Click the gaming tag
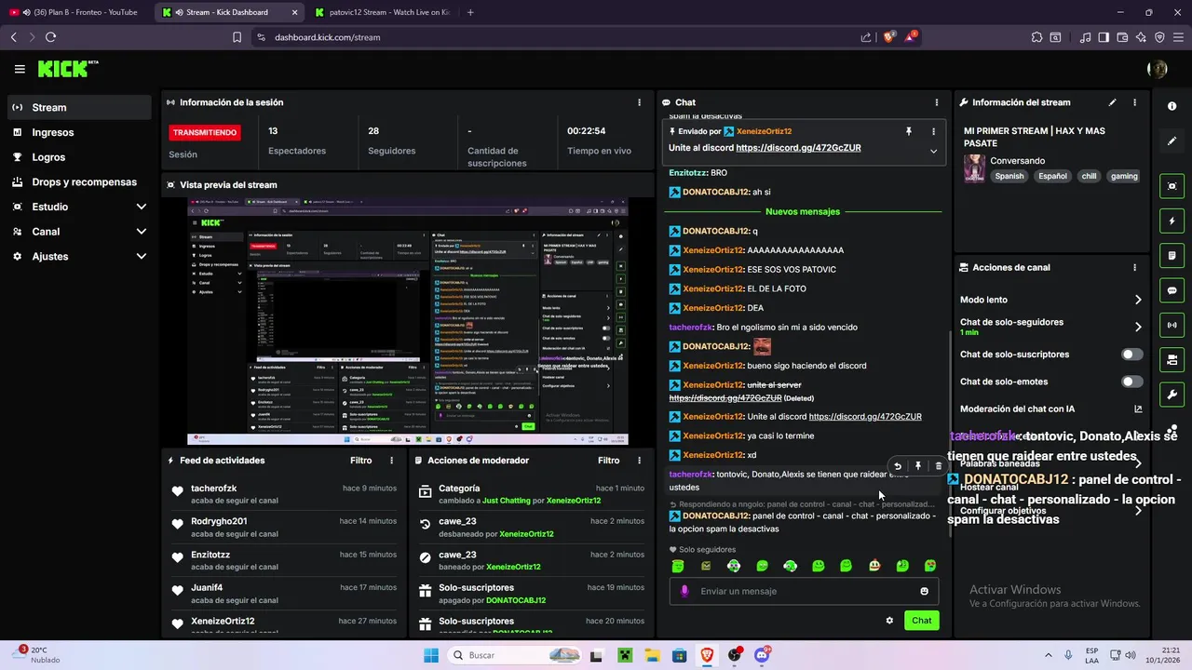Image resolution: width=1192 pixels, height=670 pixels. tap(1124, 176)
